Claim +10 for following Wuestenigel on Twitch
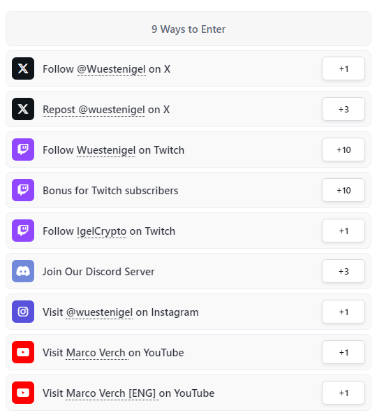 tap(343, 150)
